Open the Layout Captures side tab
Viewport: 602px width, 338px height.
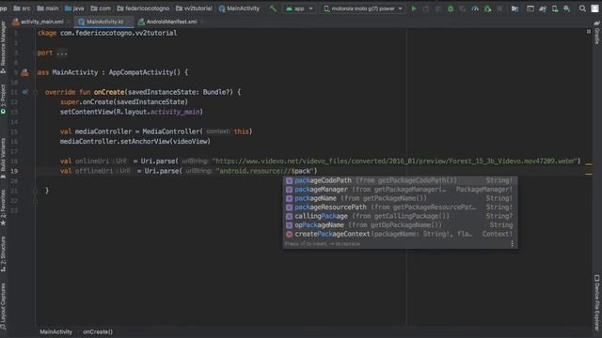(x=3, y=306)
